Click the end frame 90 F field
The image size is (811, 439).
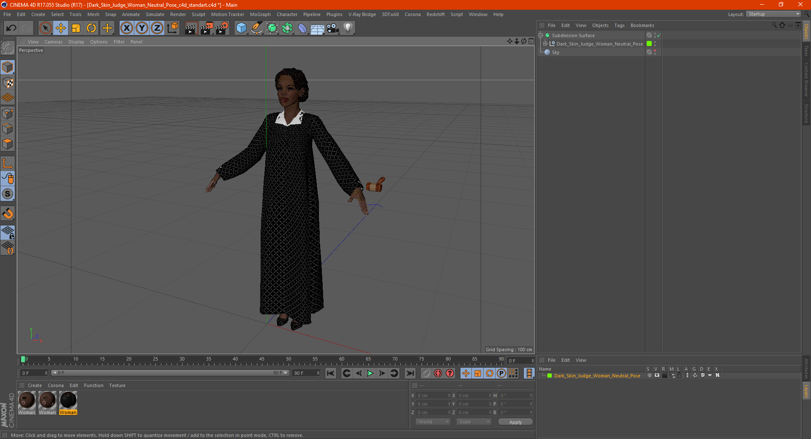click(x=306, y=373)
